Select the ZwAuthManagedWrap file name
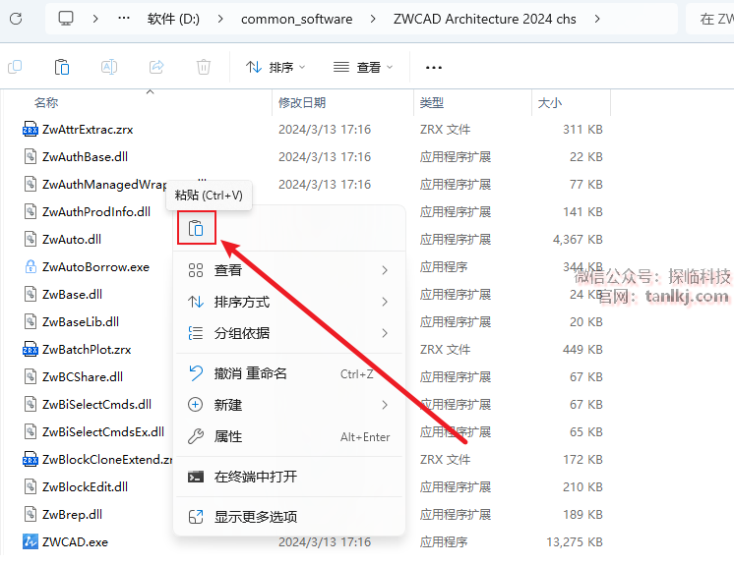This screenshot has width=734, height=565. pos(104,184)
